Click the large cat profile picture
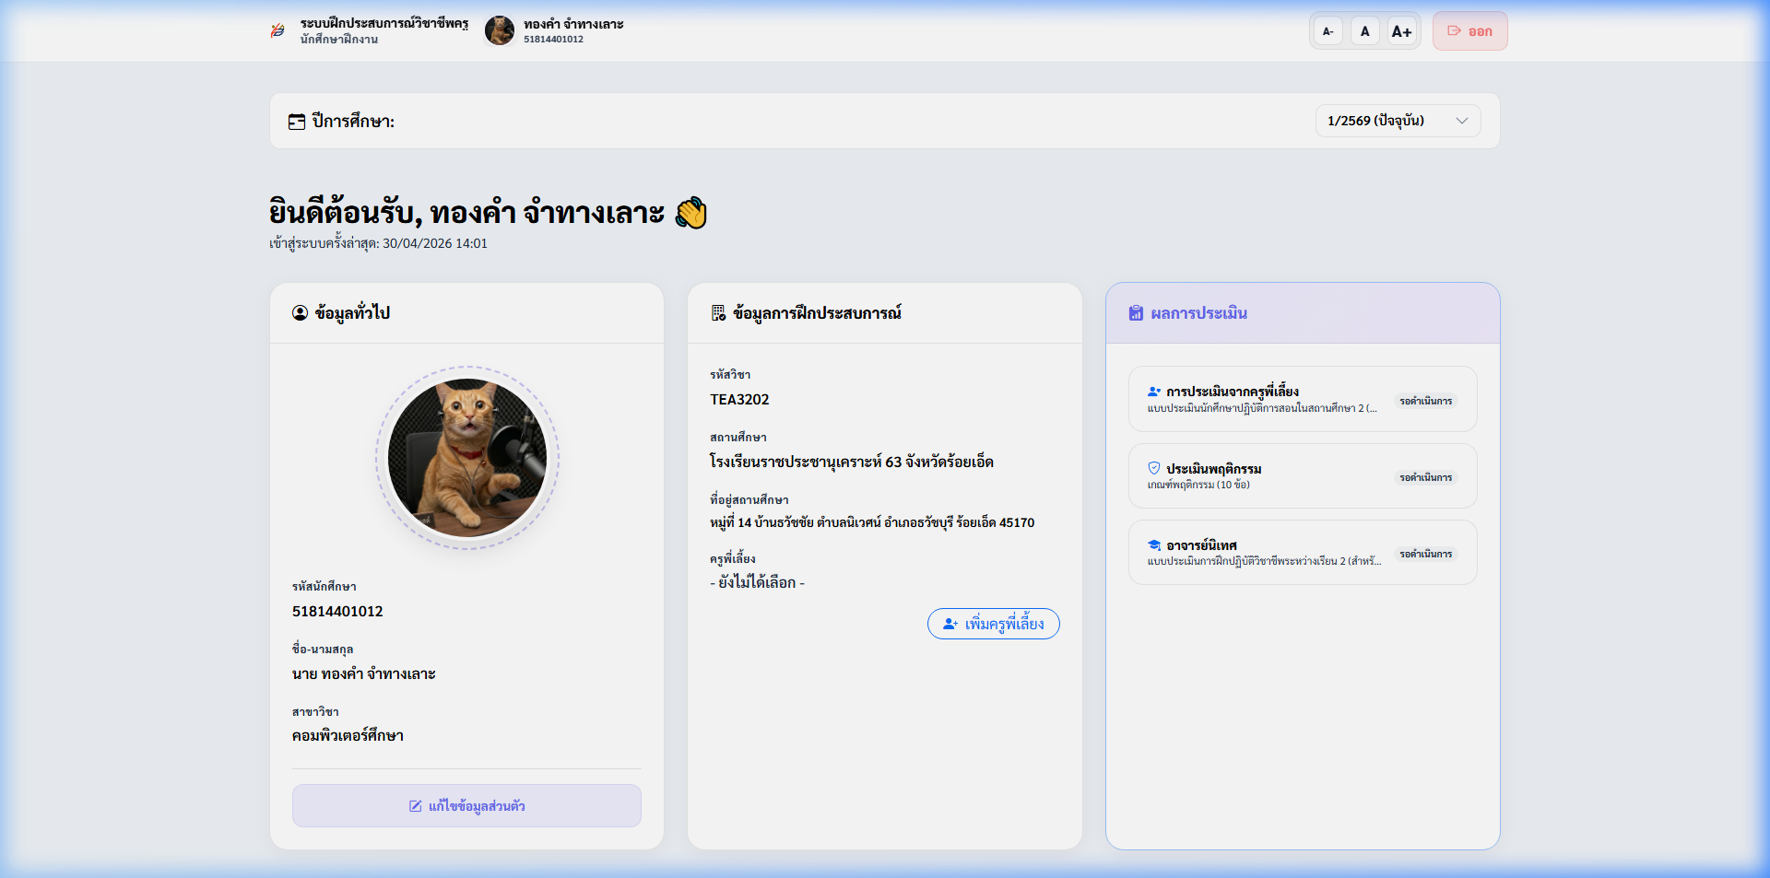Image resolution: width=1770 pixels, height=878 pixels. 467,458
